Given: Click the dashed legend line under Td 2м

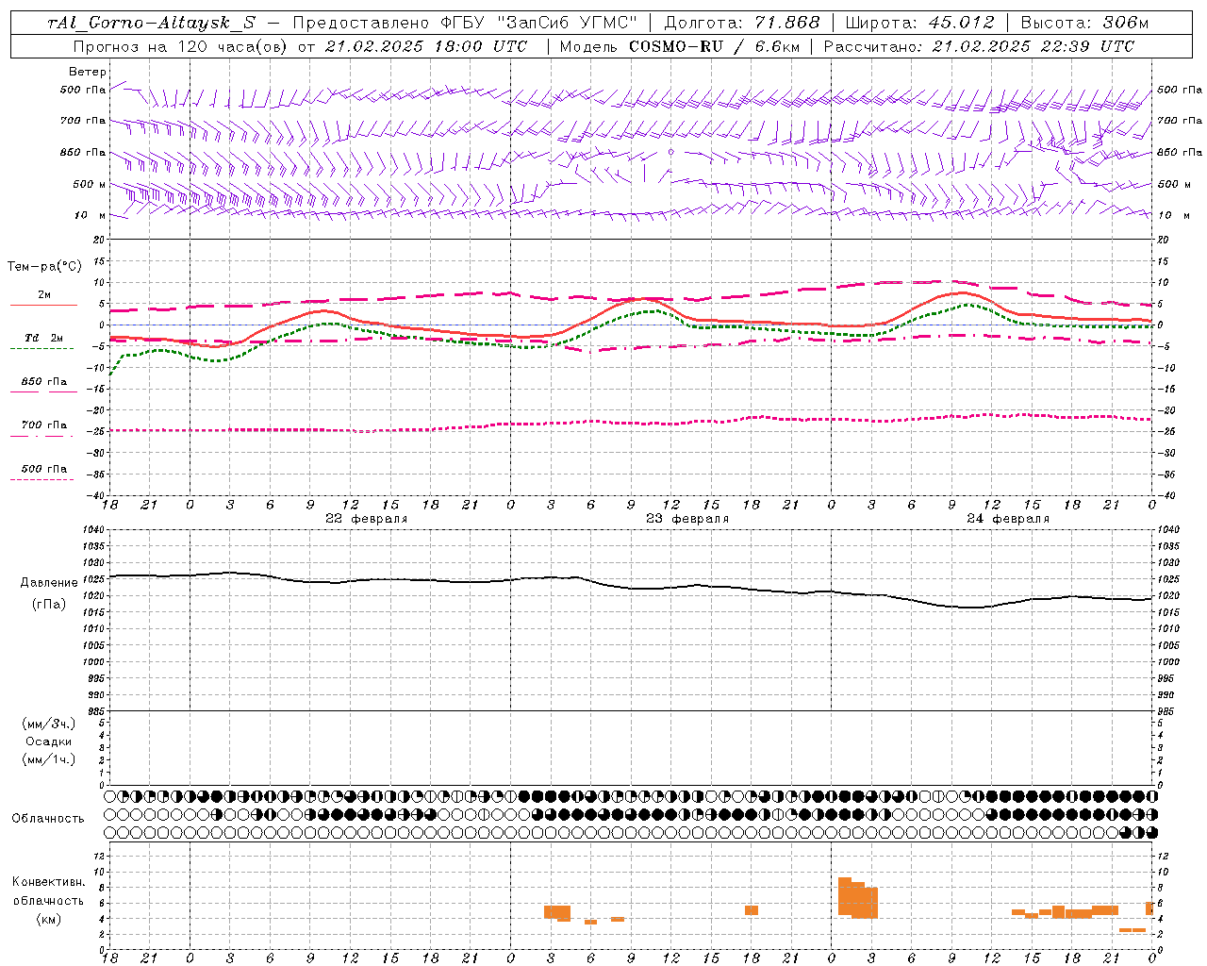Looking at the screenshot, I should [x=41, y=348].
